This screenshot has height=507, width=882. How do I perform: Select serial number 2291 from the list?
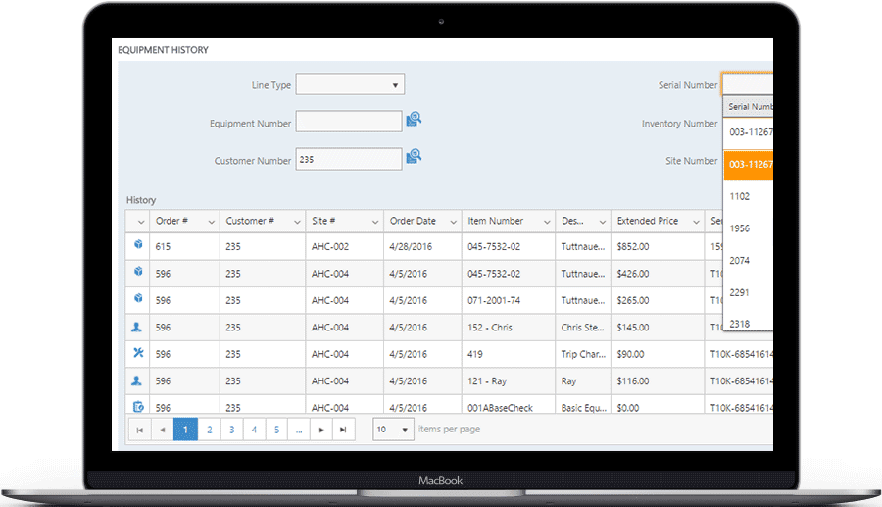coord(748,292)
